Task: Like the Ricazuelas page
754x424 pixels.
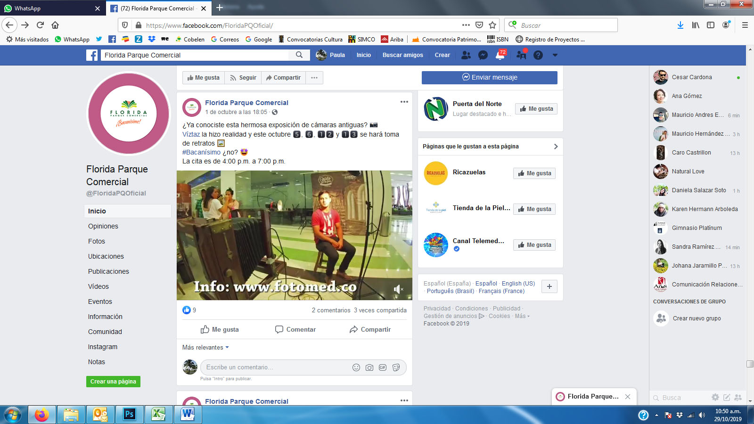Action: 534,173
